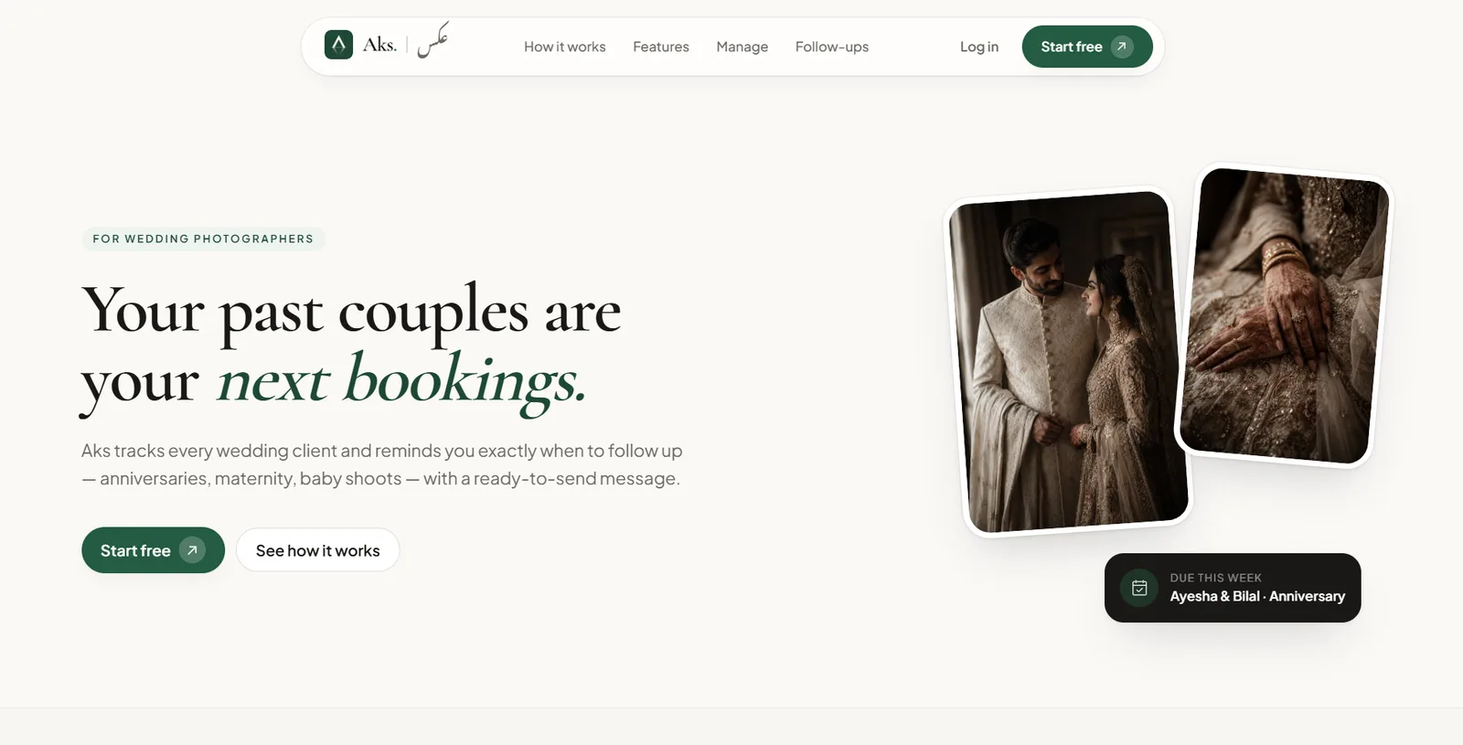Click Ayesha & Bilal · Anniversary reminder text

pyautogui.click(x=1257, y=596)
